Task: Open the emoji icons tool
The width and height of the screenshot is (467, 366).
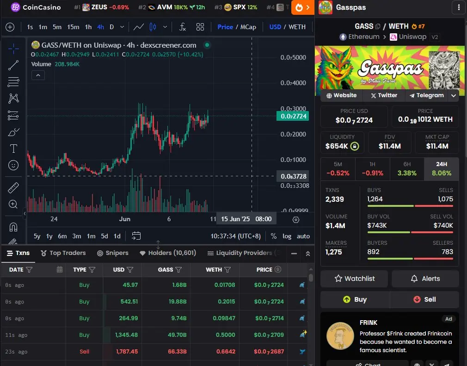Action: 13,165
